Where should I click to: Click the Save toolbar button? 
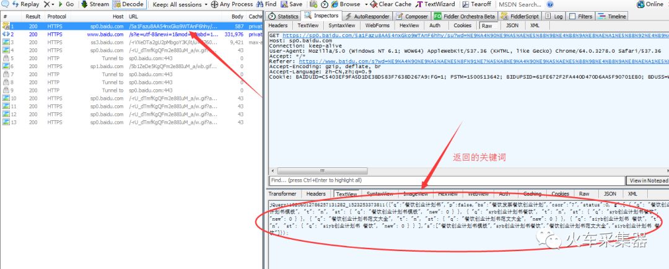pyautogui.click(x=292, y=4)
